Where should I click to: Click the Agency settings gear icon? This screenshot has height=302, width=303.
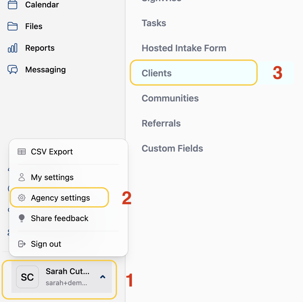22,198
